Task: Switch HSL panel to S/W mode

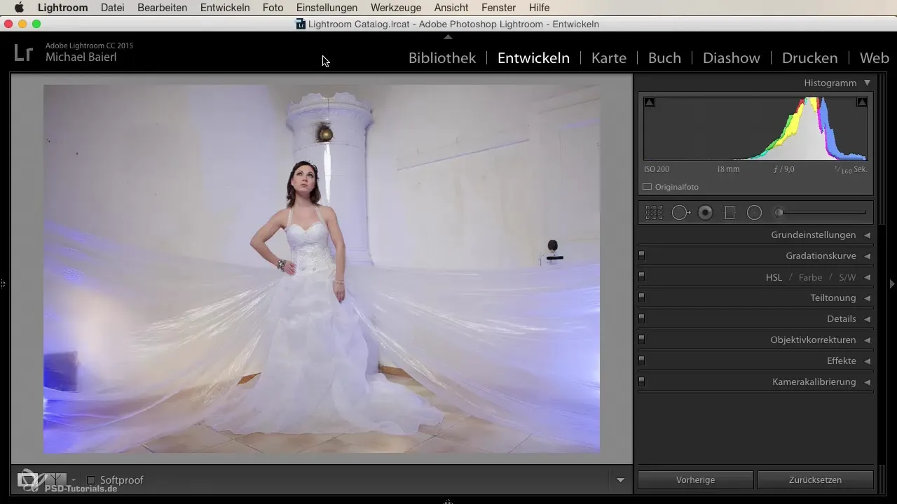Action: pyautogui.click(x=847, y=277)
